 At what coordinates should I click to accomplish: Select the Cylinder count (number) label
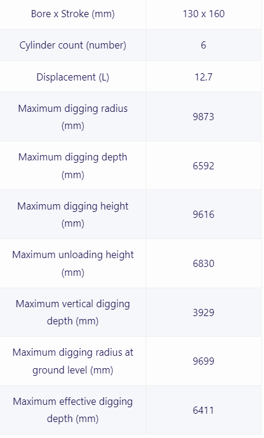point(73,45)
